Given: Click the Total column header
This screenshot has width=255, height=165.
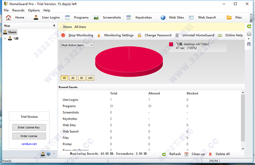Looking at the screenshot, I should (x=113, y=93).
